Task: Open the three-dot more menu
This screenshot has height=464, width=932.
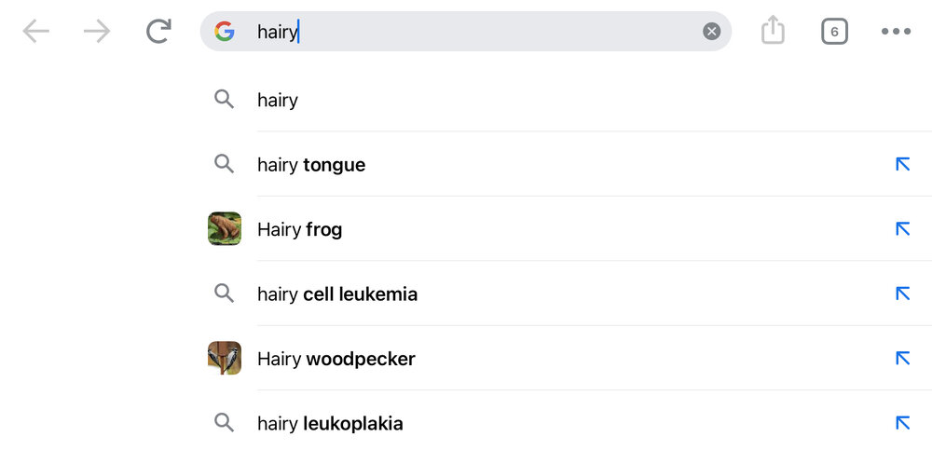Action: tap(896, 32)
